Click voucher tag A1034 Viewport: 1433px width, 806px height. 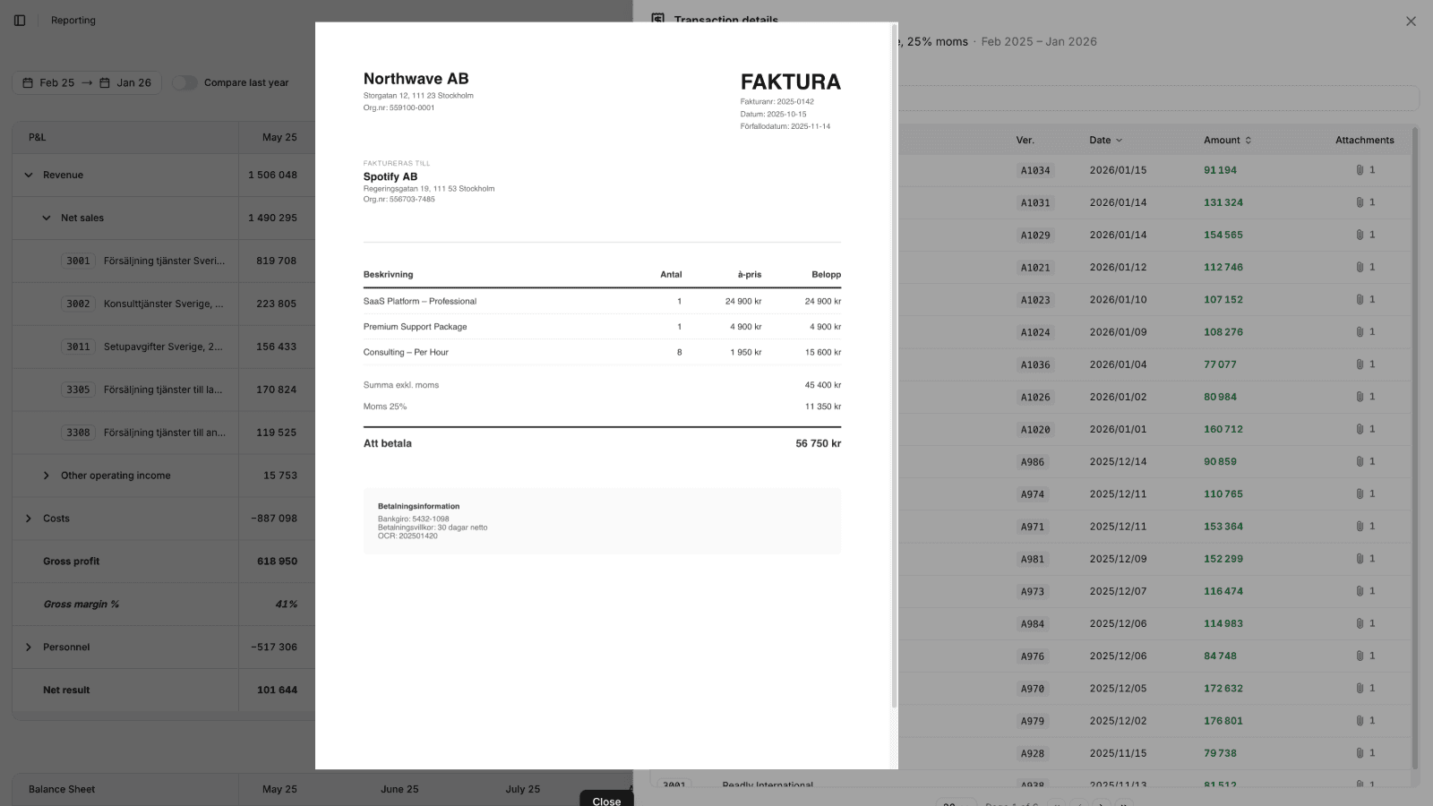point(1035,170)
